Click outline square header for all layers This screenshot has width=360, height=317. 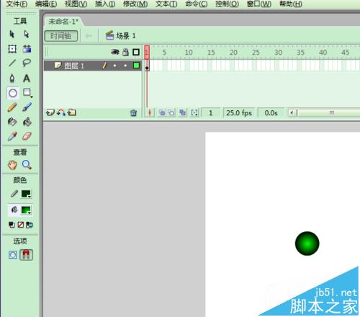(x=136, y=52)
